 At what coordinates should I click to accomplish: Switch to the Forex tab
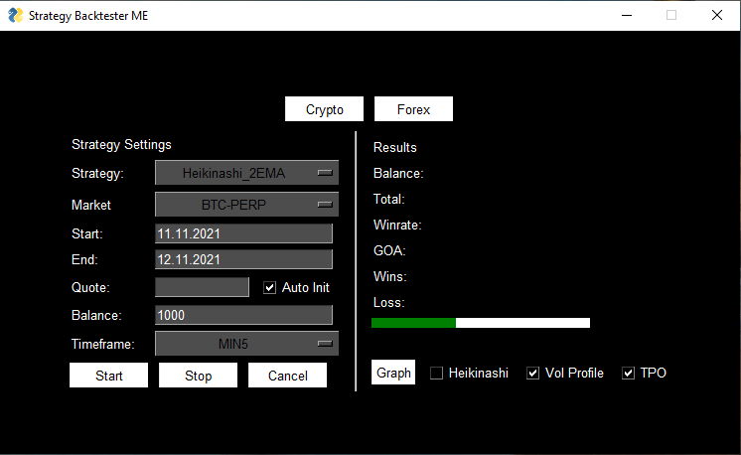point(413,109)
